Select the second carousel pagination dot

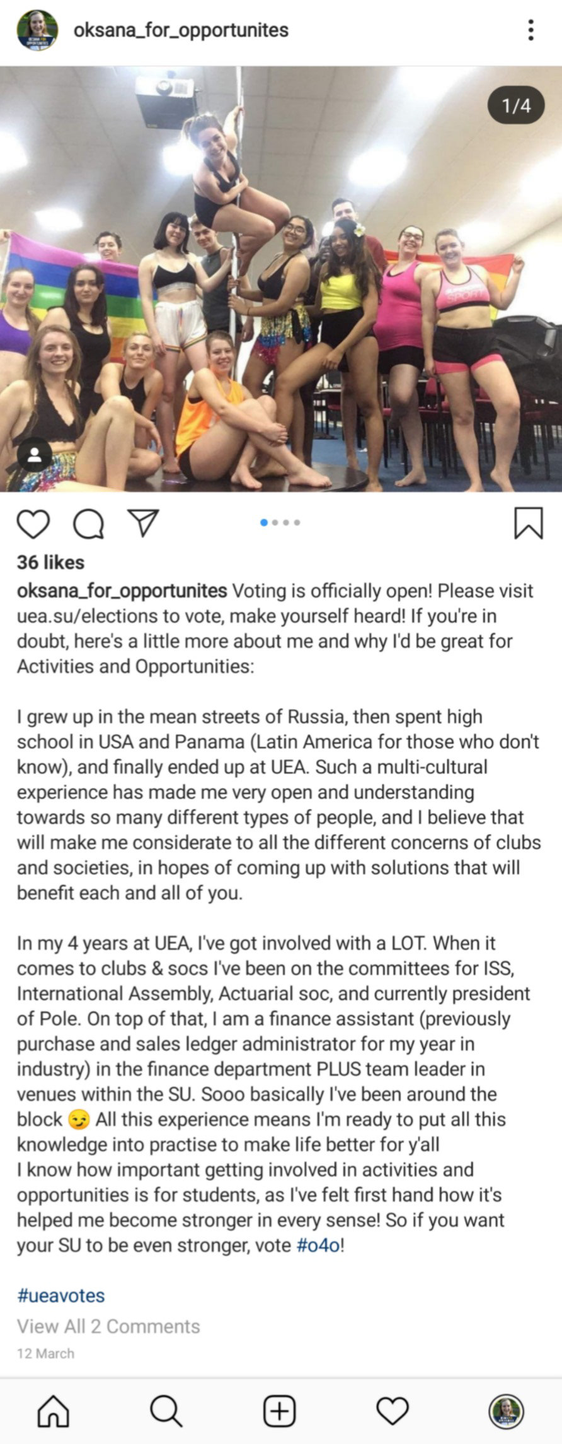(275, 522)
